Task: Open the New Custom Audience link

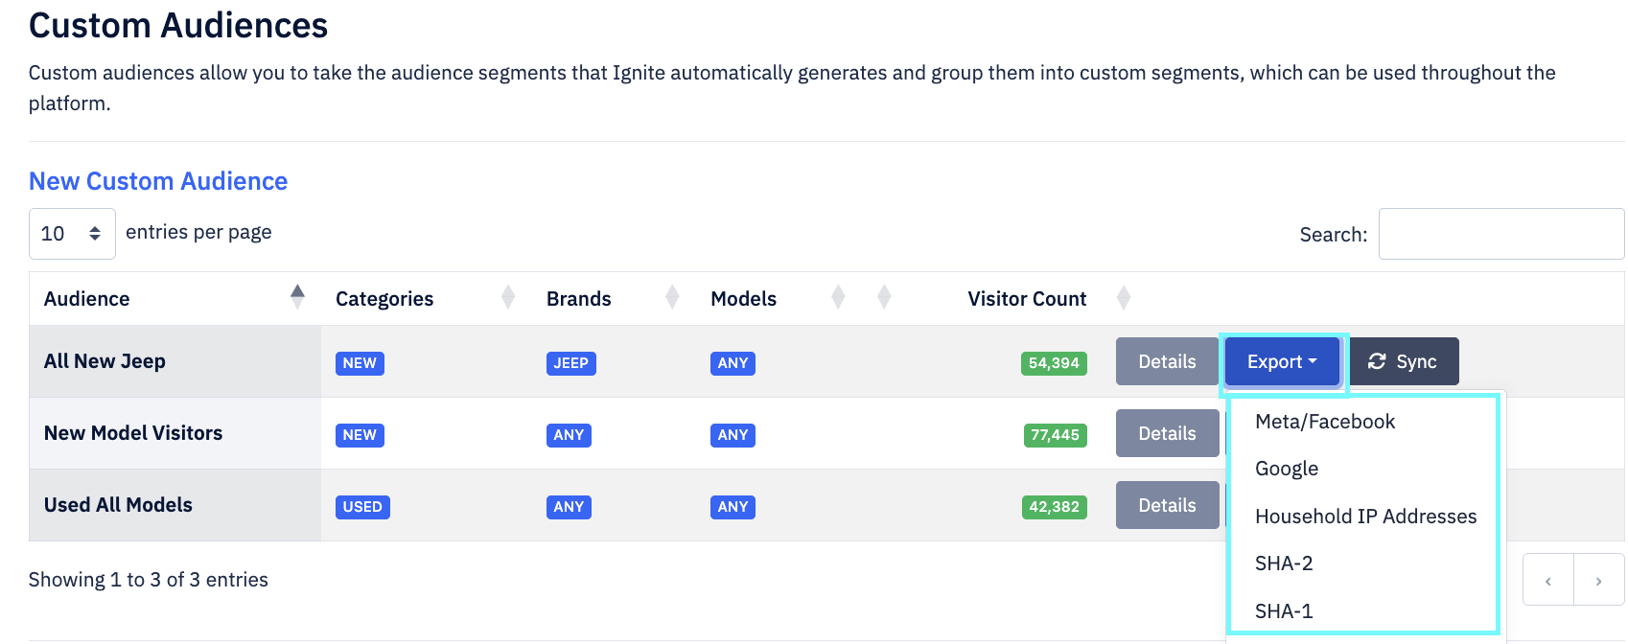Action: point(158,181)
